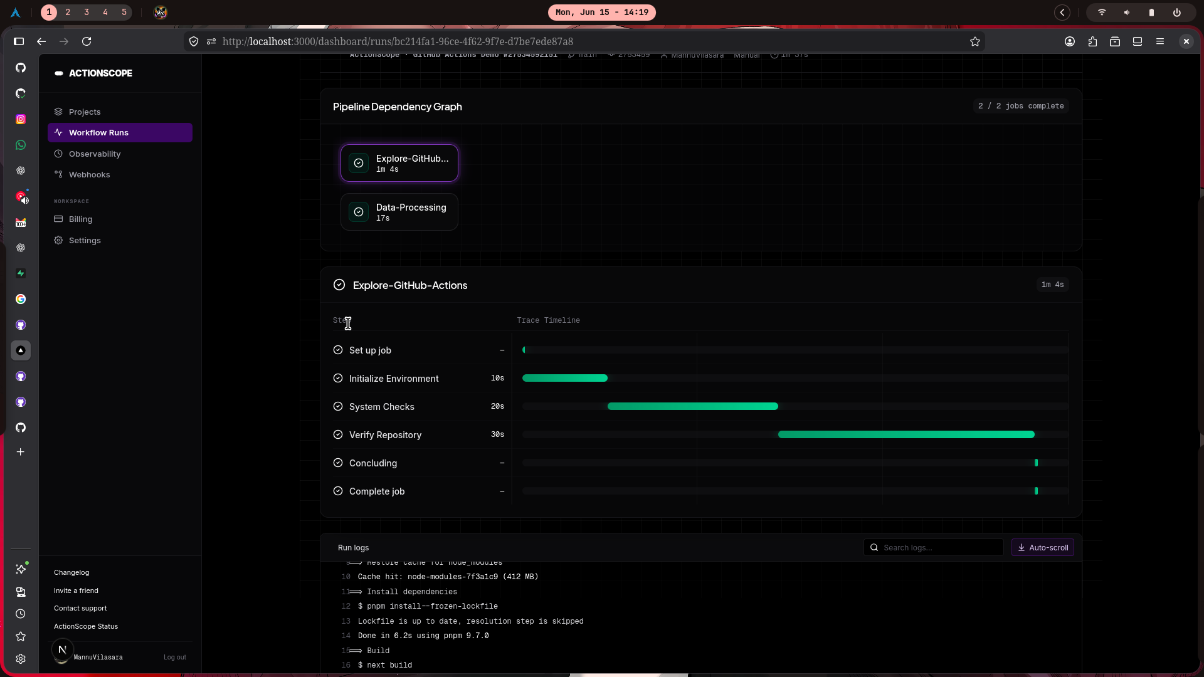
Task: Select the Explore-GitHub... job node
Action: click(x=399, y=163)
